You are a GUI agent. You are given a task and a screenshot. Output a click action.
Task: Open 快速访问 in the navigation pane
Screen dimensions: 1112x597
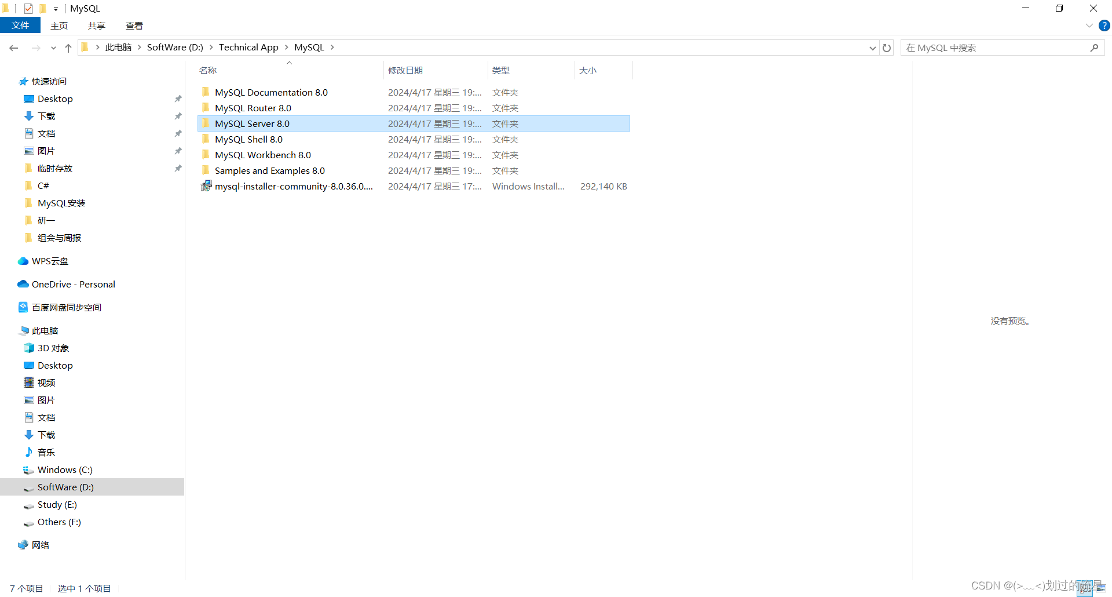tap(49, 81)
